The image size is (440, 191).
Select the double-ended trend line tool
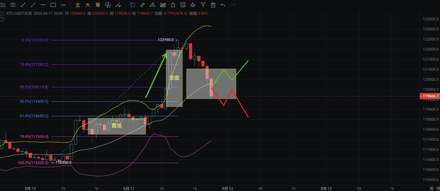pos(23,5)
